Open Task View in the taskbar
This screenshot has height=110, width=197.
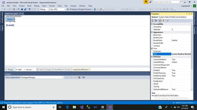pyautogui.click(x=60, y=107)
